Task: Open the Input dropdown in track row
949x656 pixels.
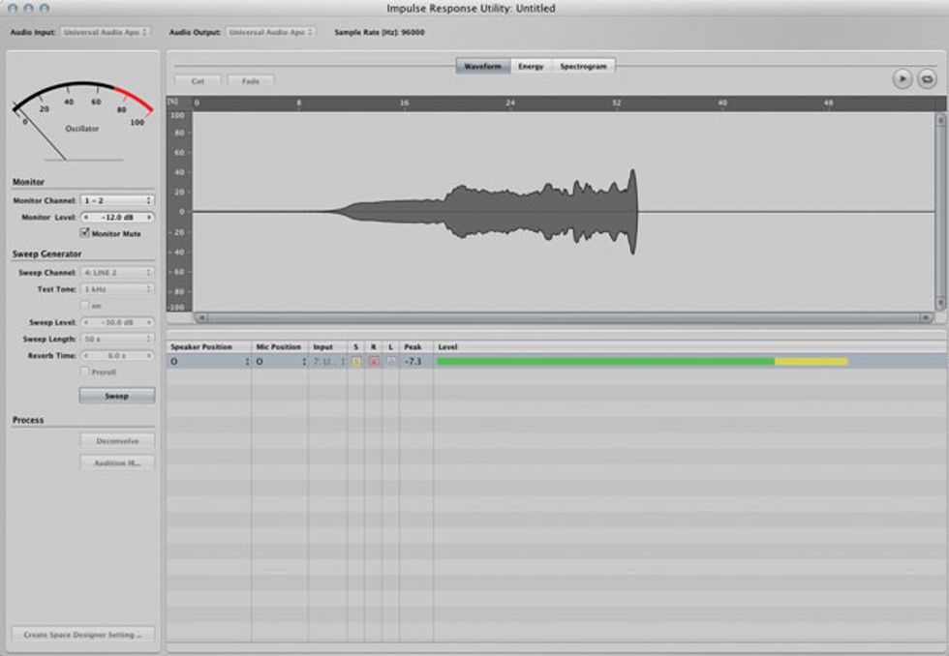Action: [x=328, y=362]
